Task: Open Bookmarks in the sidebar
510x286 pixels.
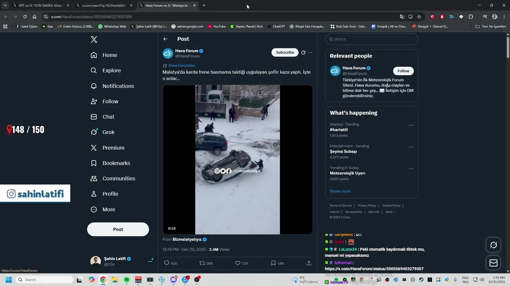Action: tap(110, 163)
